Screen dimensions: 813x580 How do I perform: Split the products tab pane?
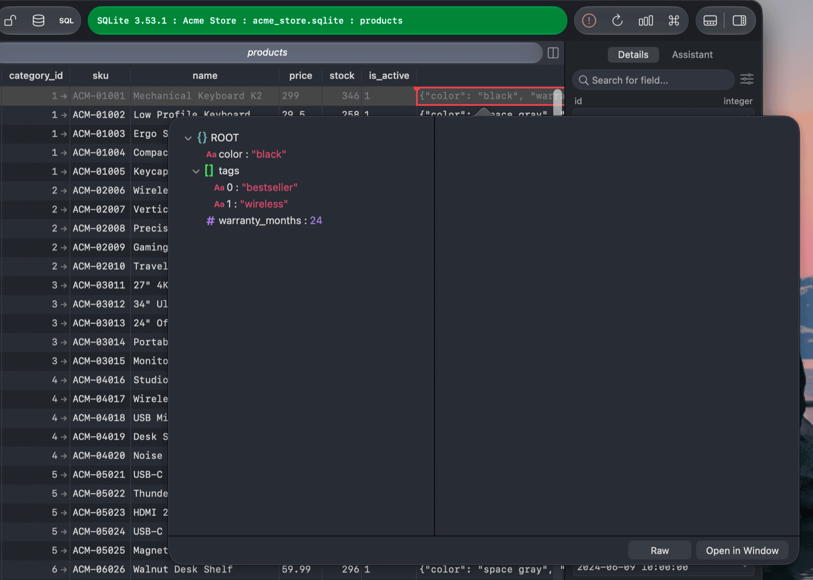click(553, 53)
